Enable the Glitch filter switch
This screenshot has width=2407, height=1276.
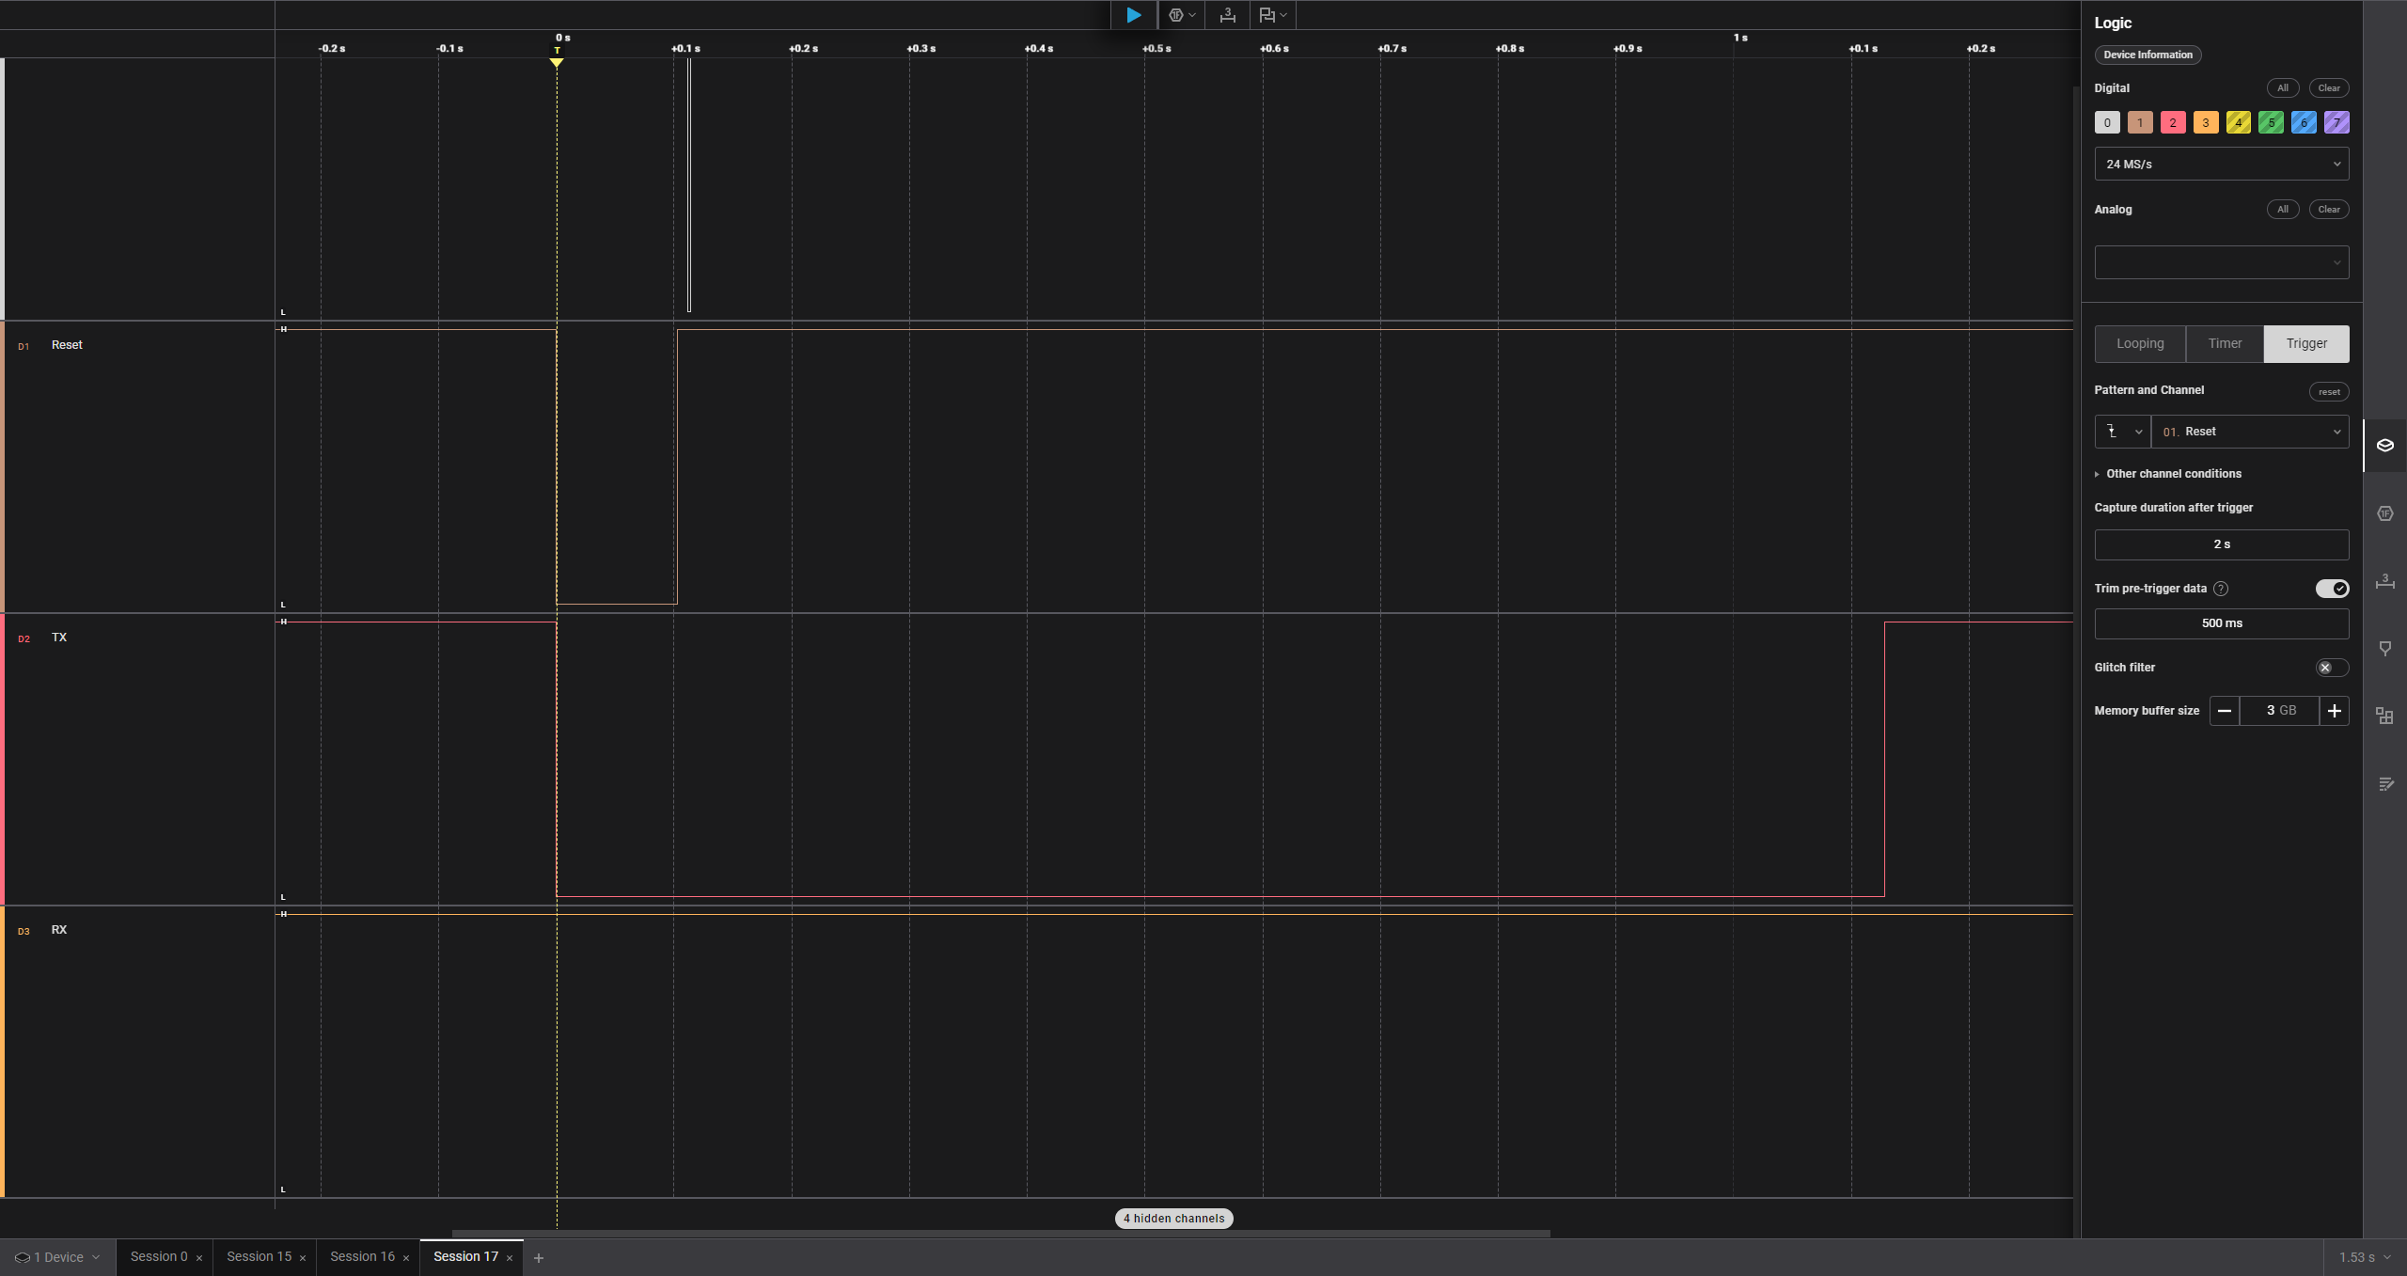[x=2331, y=668]
